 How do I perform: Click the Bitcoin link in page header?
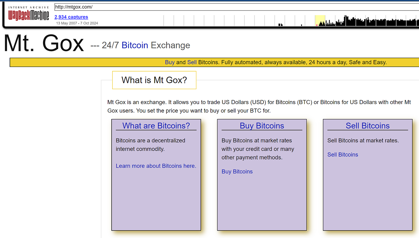pos(135,45)
